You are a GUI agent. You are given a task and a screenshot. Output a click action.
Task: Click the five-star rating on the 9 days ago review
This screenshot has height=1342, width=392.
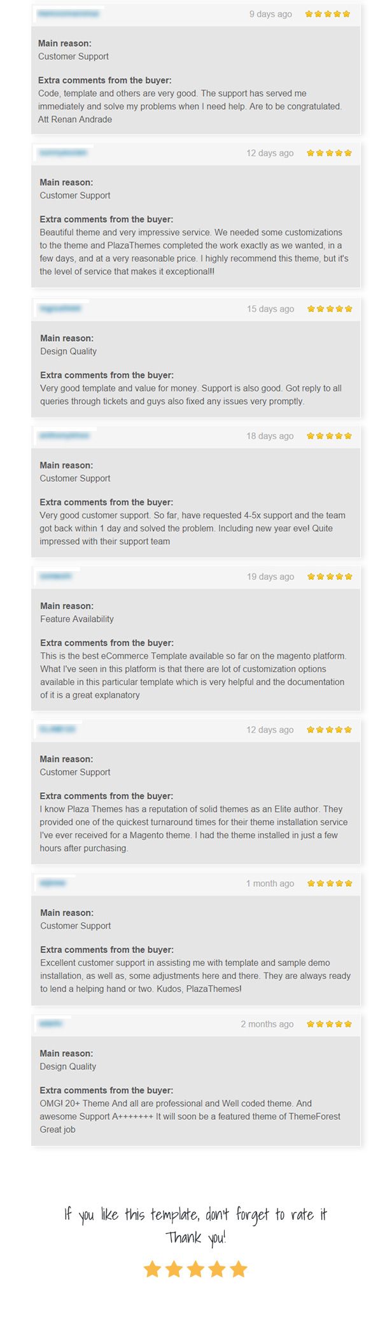[x=328, y=14]
